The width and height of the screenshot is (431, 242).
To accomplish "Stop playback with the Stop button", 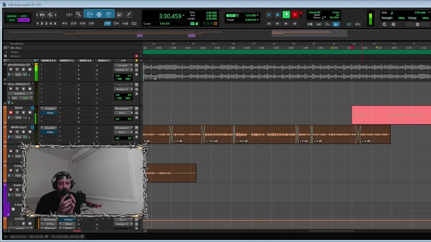I will (x=277, y=15).
